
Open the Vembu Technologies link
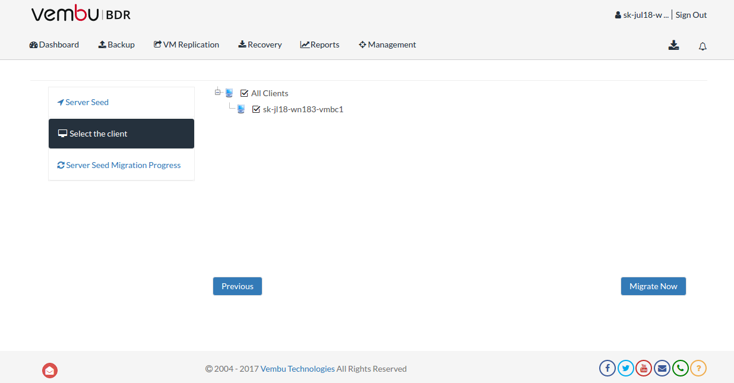tap(298, 369)
